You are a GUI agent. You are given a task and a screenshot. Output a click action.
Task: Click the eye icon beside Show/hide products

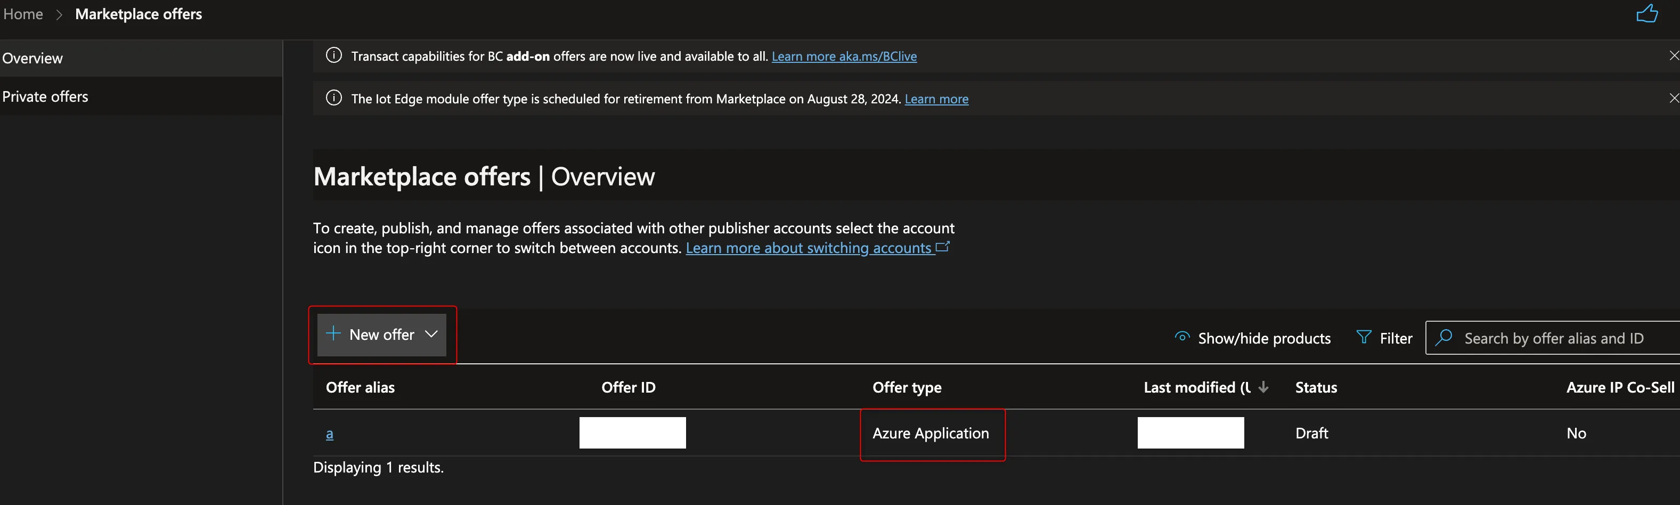click(1182, 337)
